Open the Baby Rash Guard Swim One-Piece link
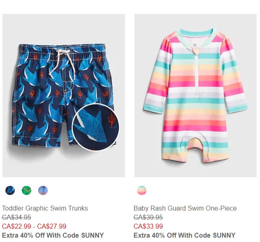This screenshot has height=242, width=260. coord(185,208)
